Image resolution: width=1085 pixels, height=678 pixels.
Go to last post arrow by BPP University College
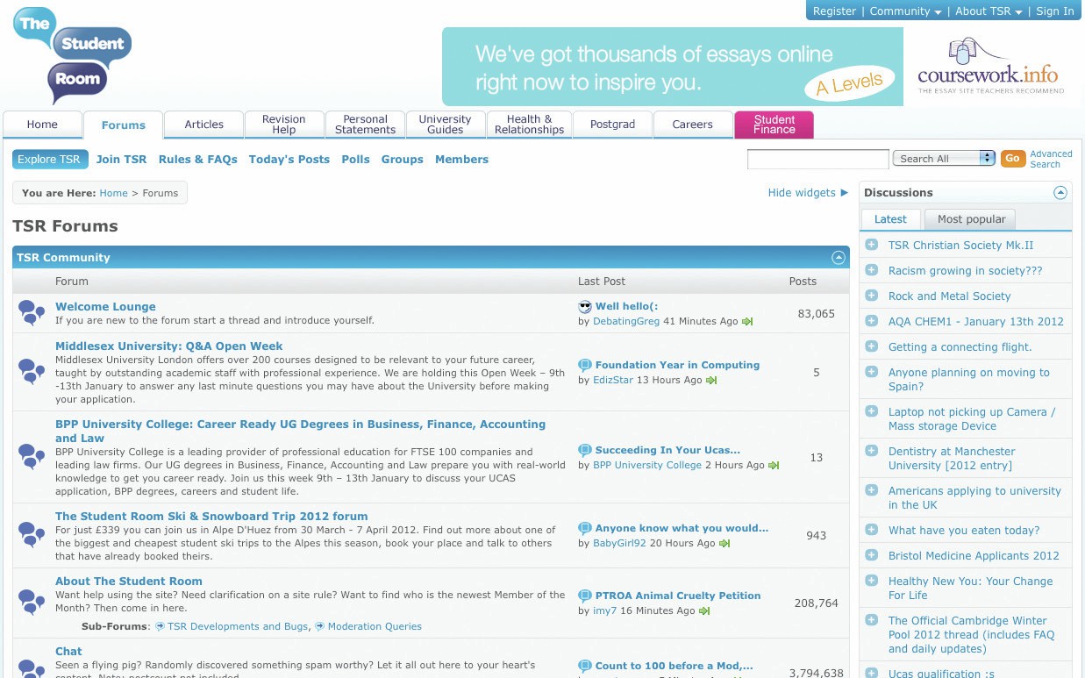(774, 466)
